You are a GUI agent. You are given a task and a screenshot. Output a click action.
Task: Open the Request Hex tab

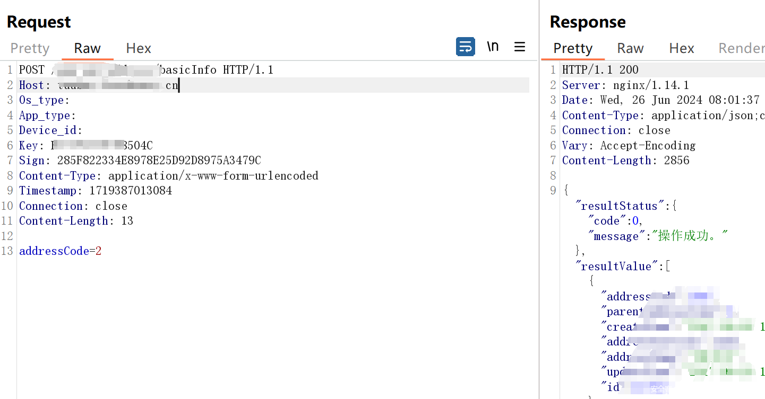[x=139, y=49]
